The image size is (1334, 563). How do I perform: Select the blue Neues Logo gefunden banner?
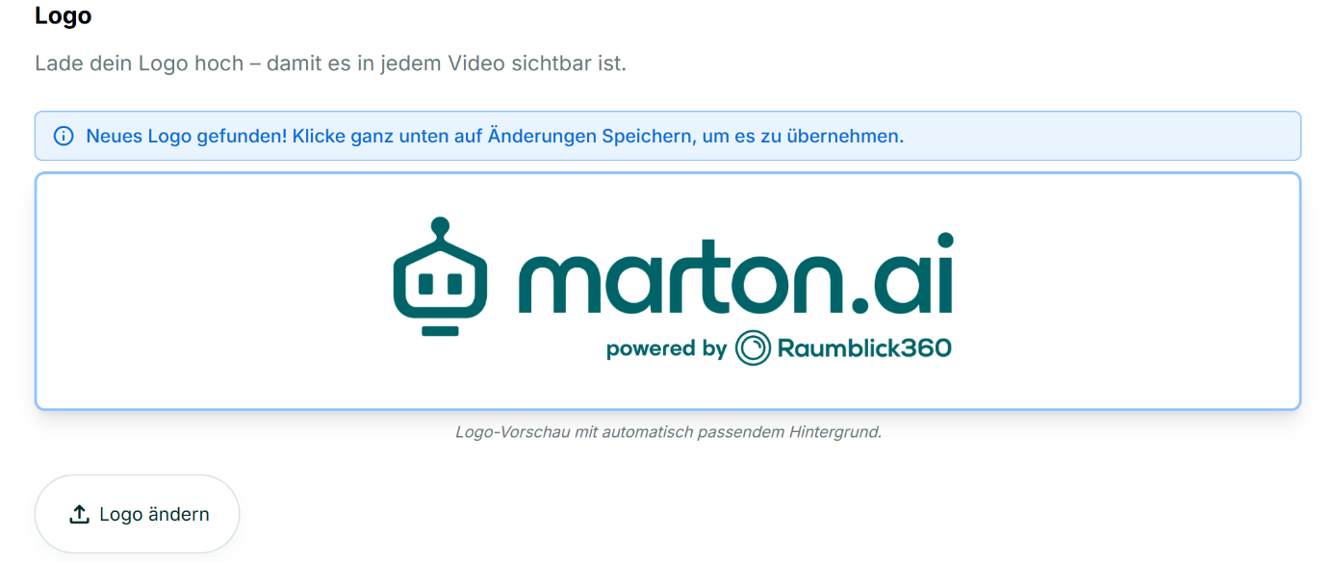668,136
